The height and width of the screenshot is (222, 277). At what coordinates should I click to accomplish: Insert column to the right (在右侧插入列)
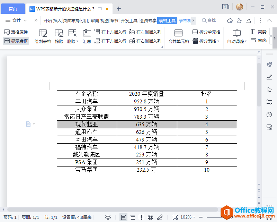[145, 41]
